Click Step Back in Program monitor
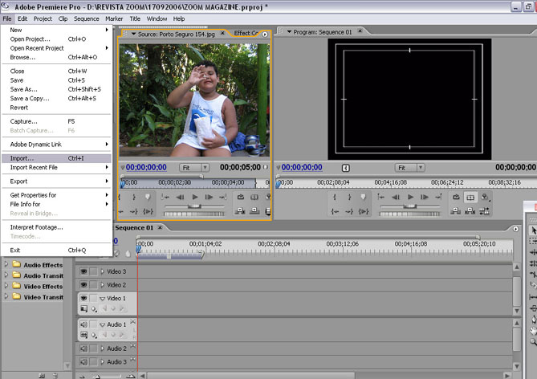Screen dimensions: 537x379 click(x=395, y=197)
